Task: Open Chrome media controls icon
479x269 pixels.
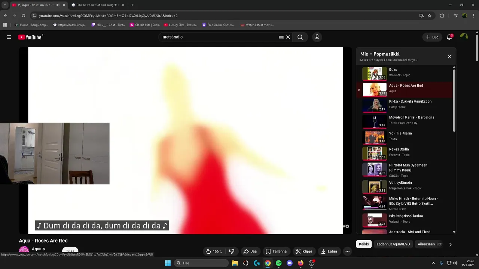Action: (455, 16)
